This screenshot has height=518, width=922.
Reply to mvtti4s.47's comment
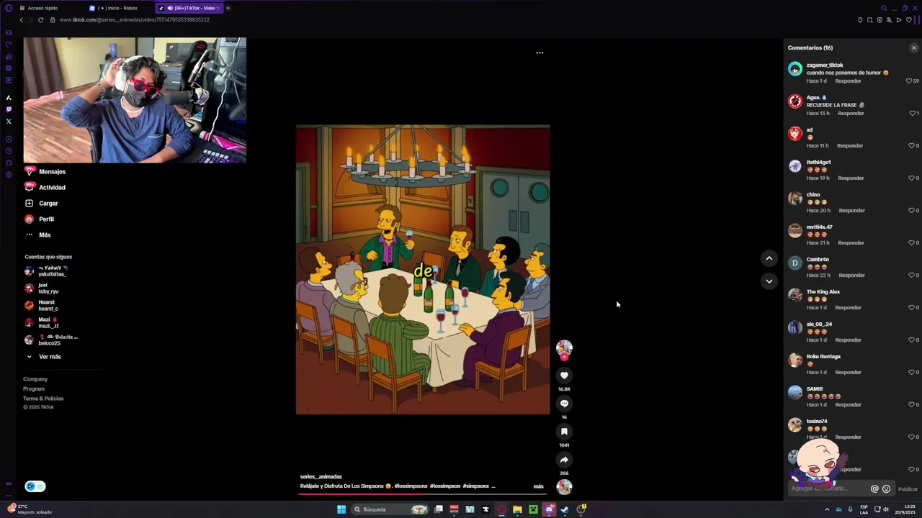[851, 243]
